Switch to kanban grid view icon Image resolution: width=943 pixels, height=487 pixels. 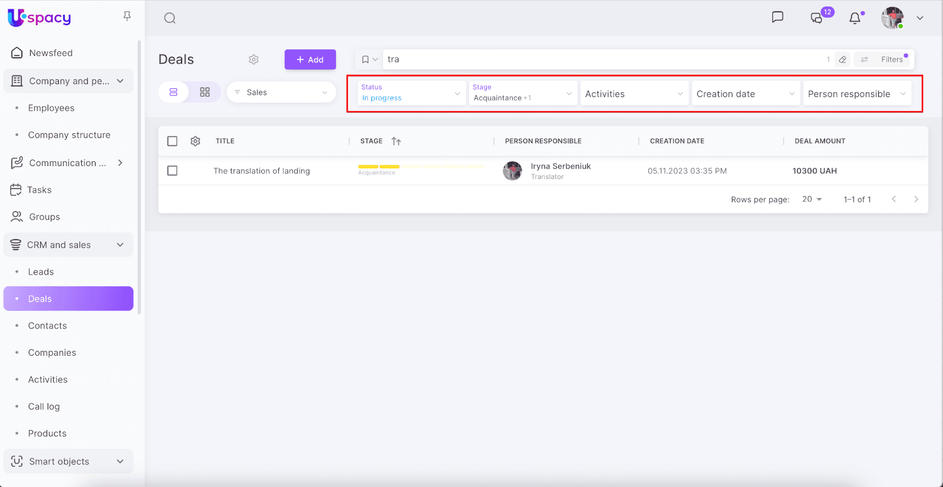click(x=205, y=92)
